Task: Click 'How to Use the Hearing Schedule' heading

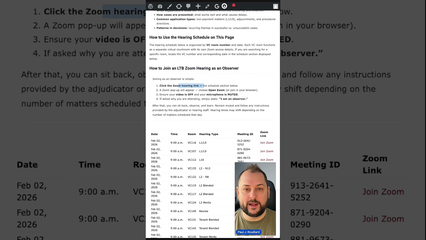Action: click(192, 37)
